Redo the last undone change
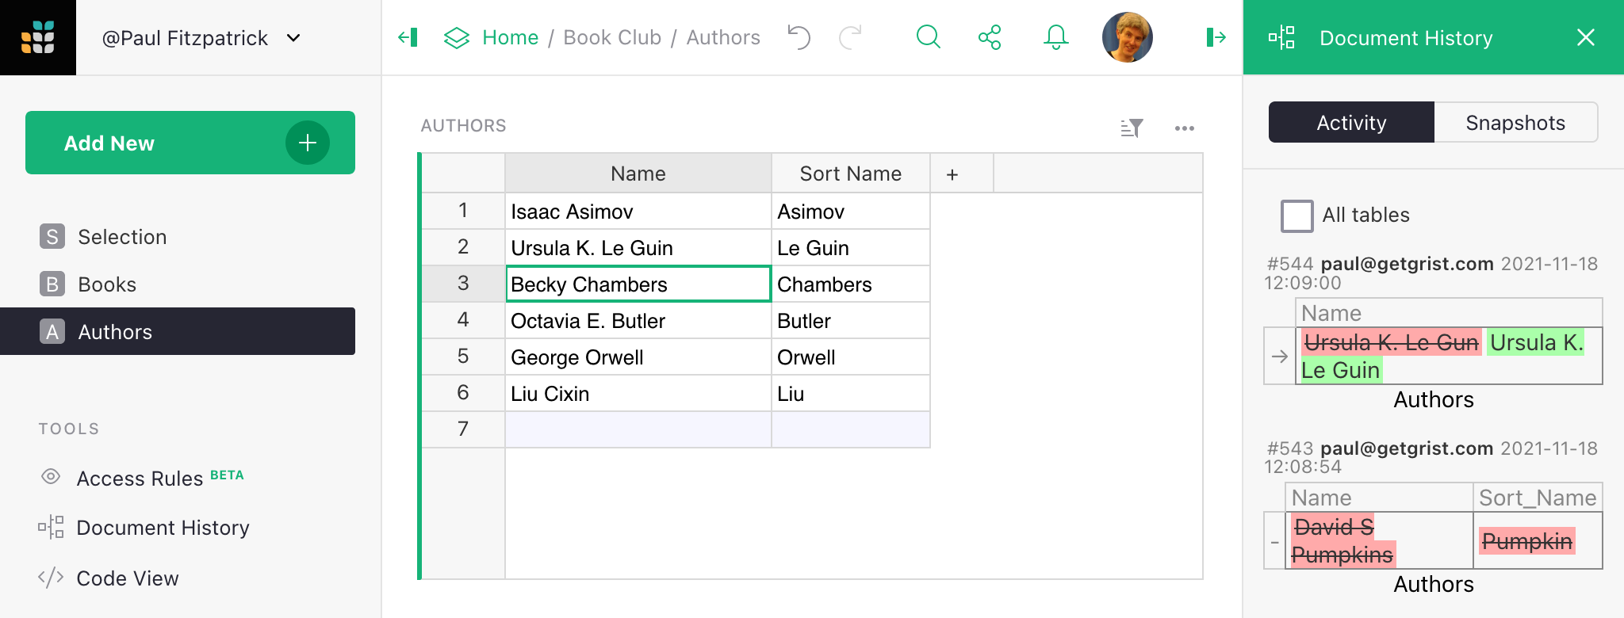The image size is (1624, 618). pos(850,37)
